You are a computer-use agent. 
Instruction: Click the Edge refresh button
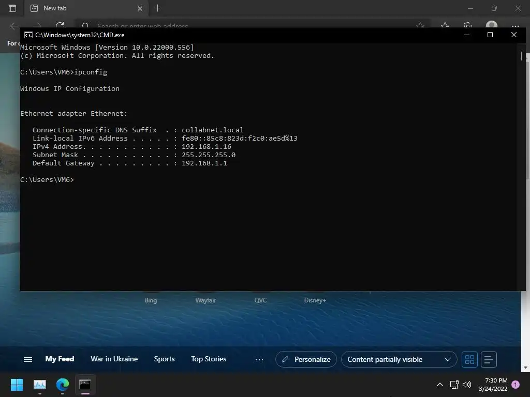point(60,26)
